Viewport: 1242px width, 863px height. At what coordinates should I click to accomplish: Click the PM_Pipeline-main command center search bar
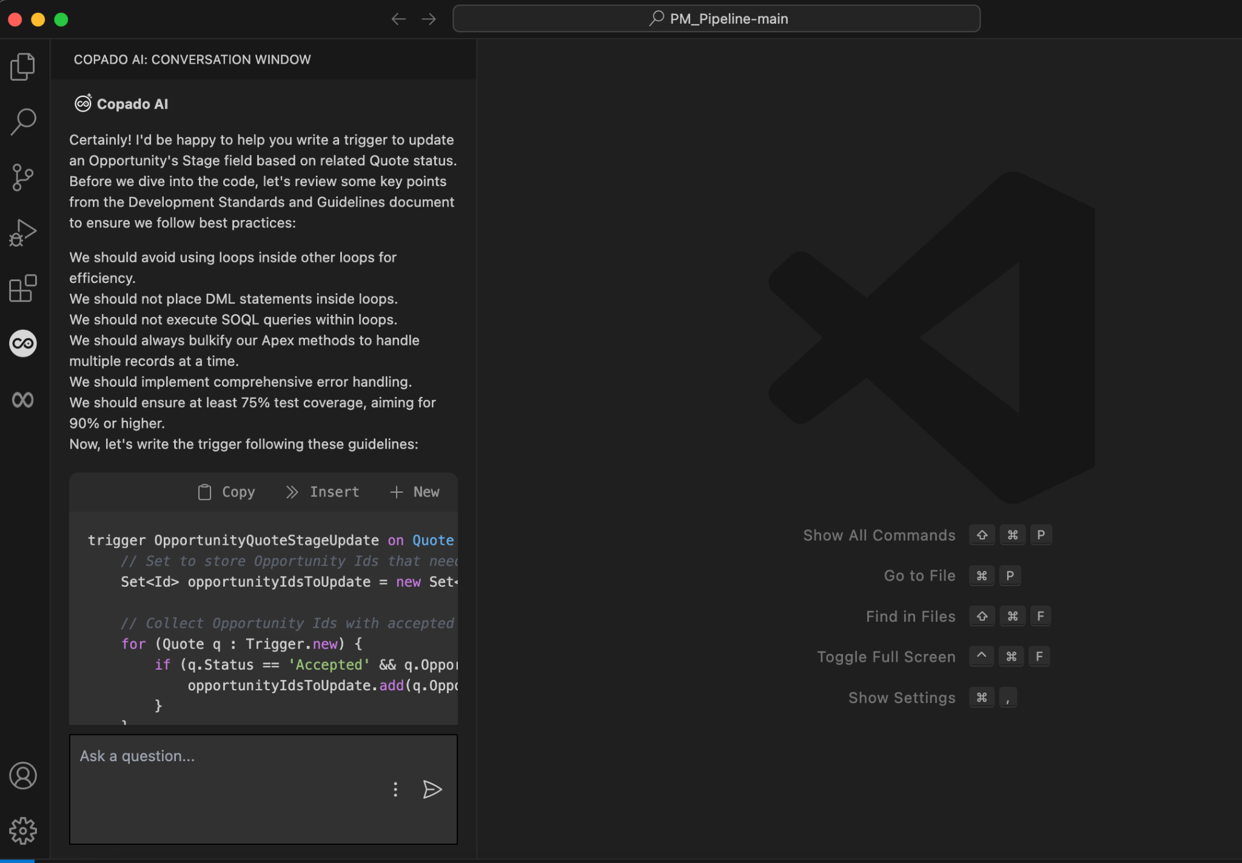coord(716,19)
